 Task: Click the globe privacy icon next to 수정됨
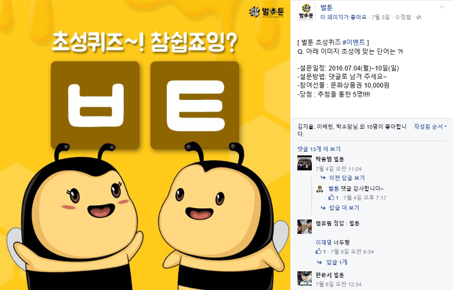[419, 18]
